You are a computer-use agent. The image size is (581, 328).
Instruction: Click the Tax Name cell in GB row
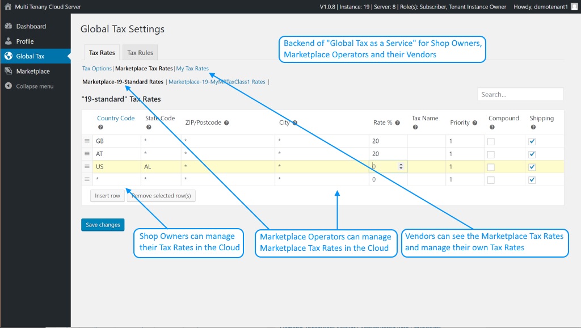click(x=427, y=141)
